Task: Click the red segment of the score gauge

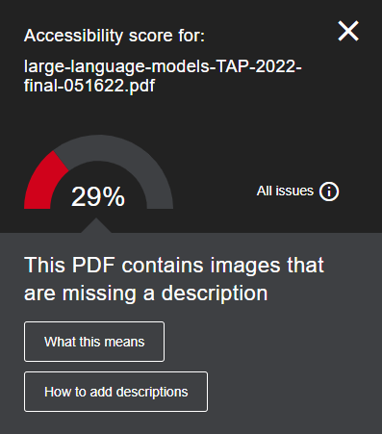Action: pyautogui.click(x=43, y=183)
